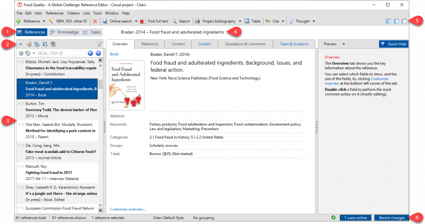The image size is (425, 224).
Task: Select the Manuell, Roy reference
Action: pyautogui.click(x=57, y=173)
